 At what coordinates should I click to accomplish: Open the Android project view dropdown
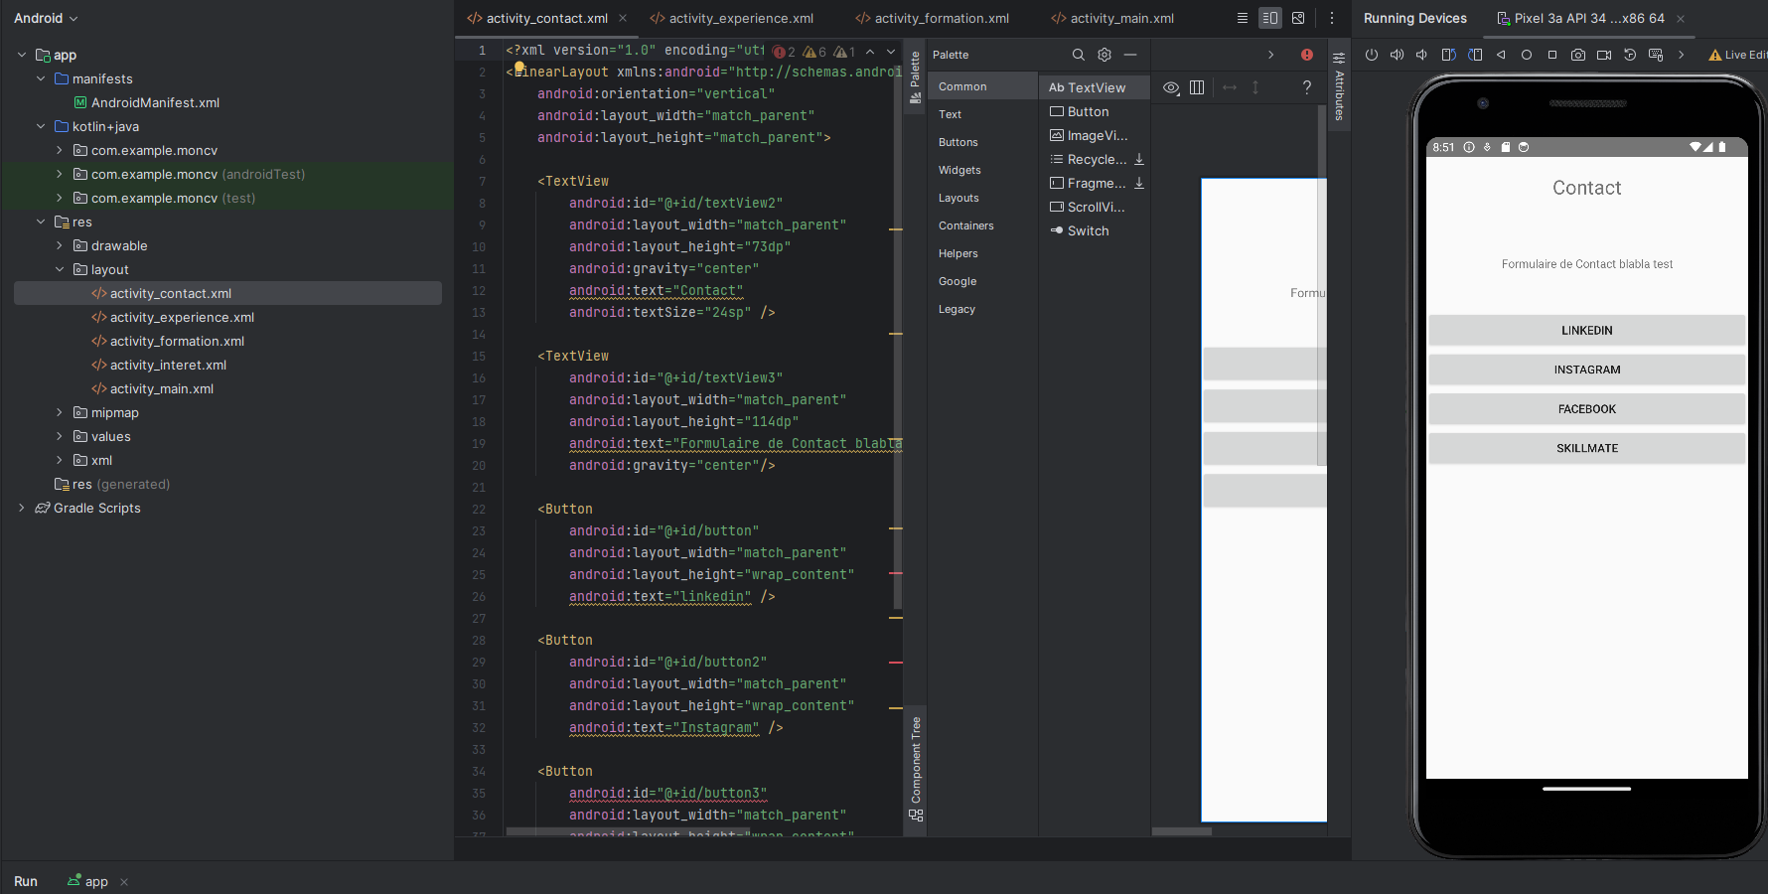coord(46,19)
